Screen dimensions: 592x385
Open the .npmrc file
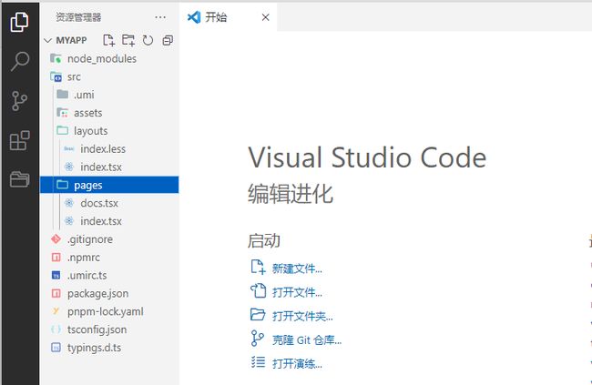[x=109, y=258]
